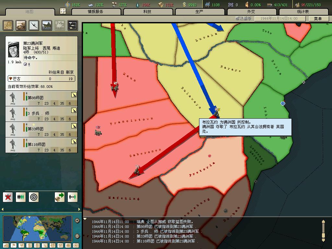Click the money dollar sign icon
The height and width of the screenshot is (249, 332).
[x=184, y=5]
